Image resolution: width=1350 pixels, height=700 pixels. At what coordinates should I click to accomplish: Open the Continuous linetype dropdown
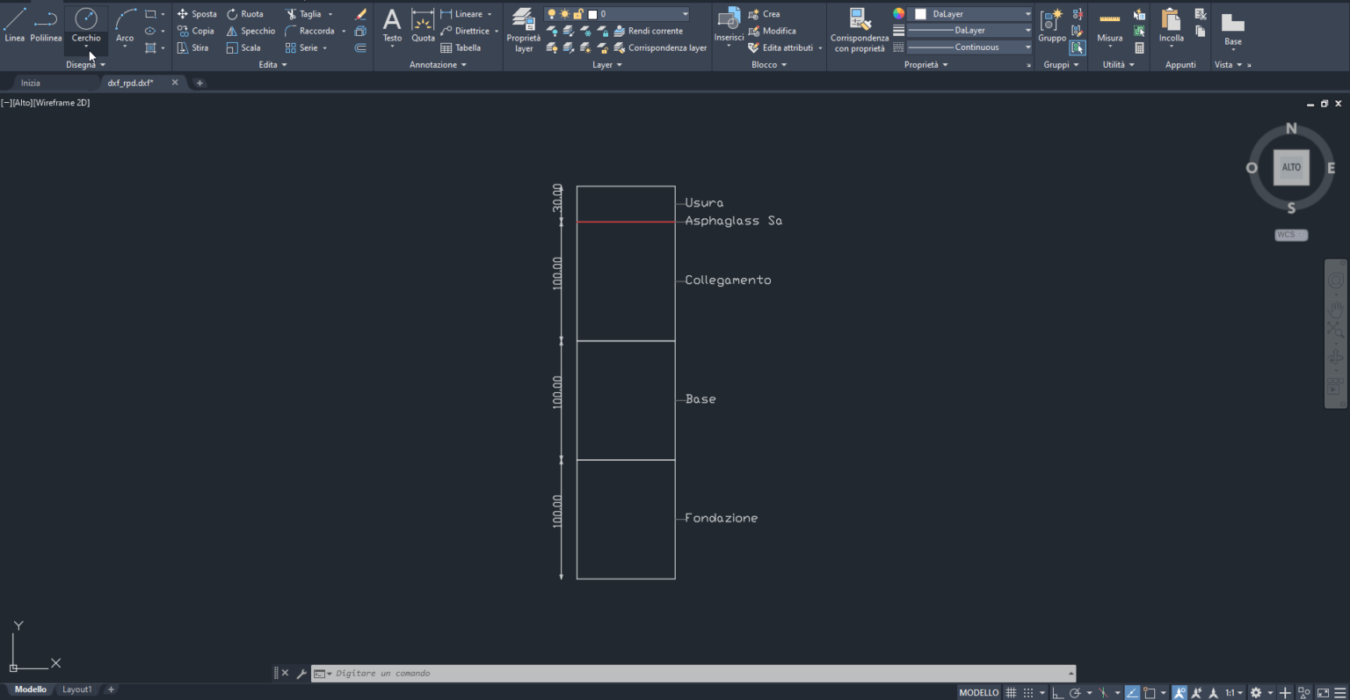tap(969, 47)
